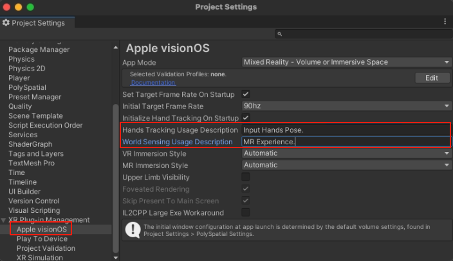This screenshot has width=453, height=261.
Task: Open Script Execution Order settings
Action: [x=45, y=125]
